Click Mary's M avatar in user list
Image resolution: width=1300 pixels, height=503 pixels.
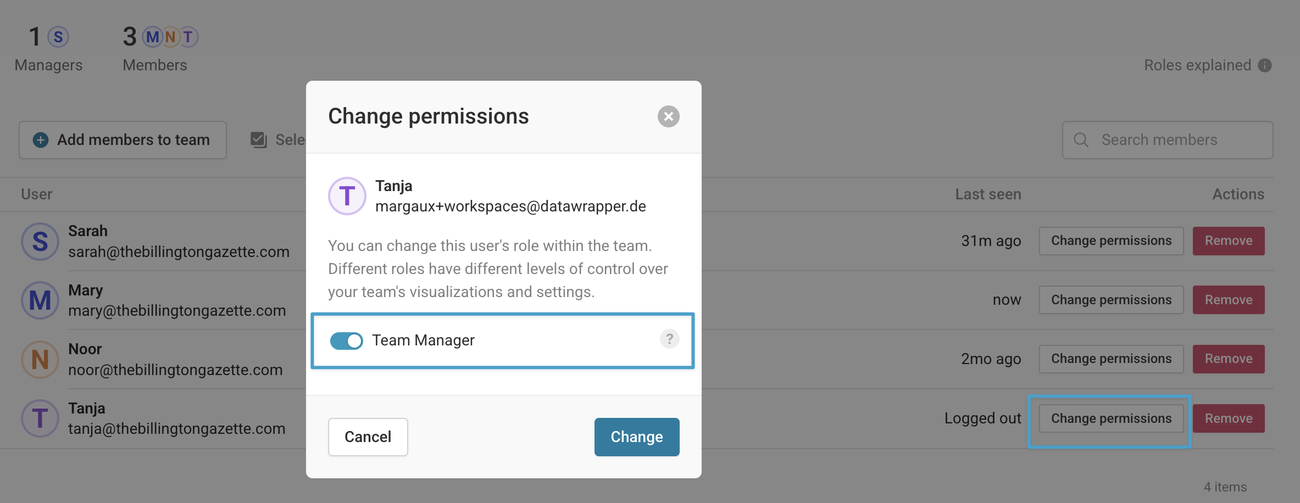click(x=40, y=300)
